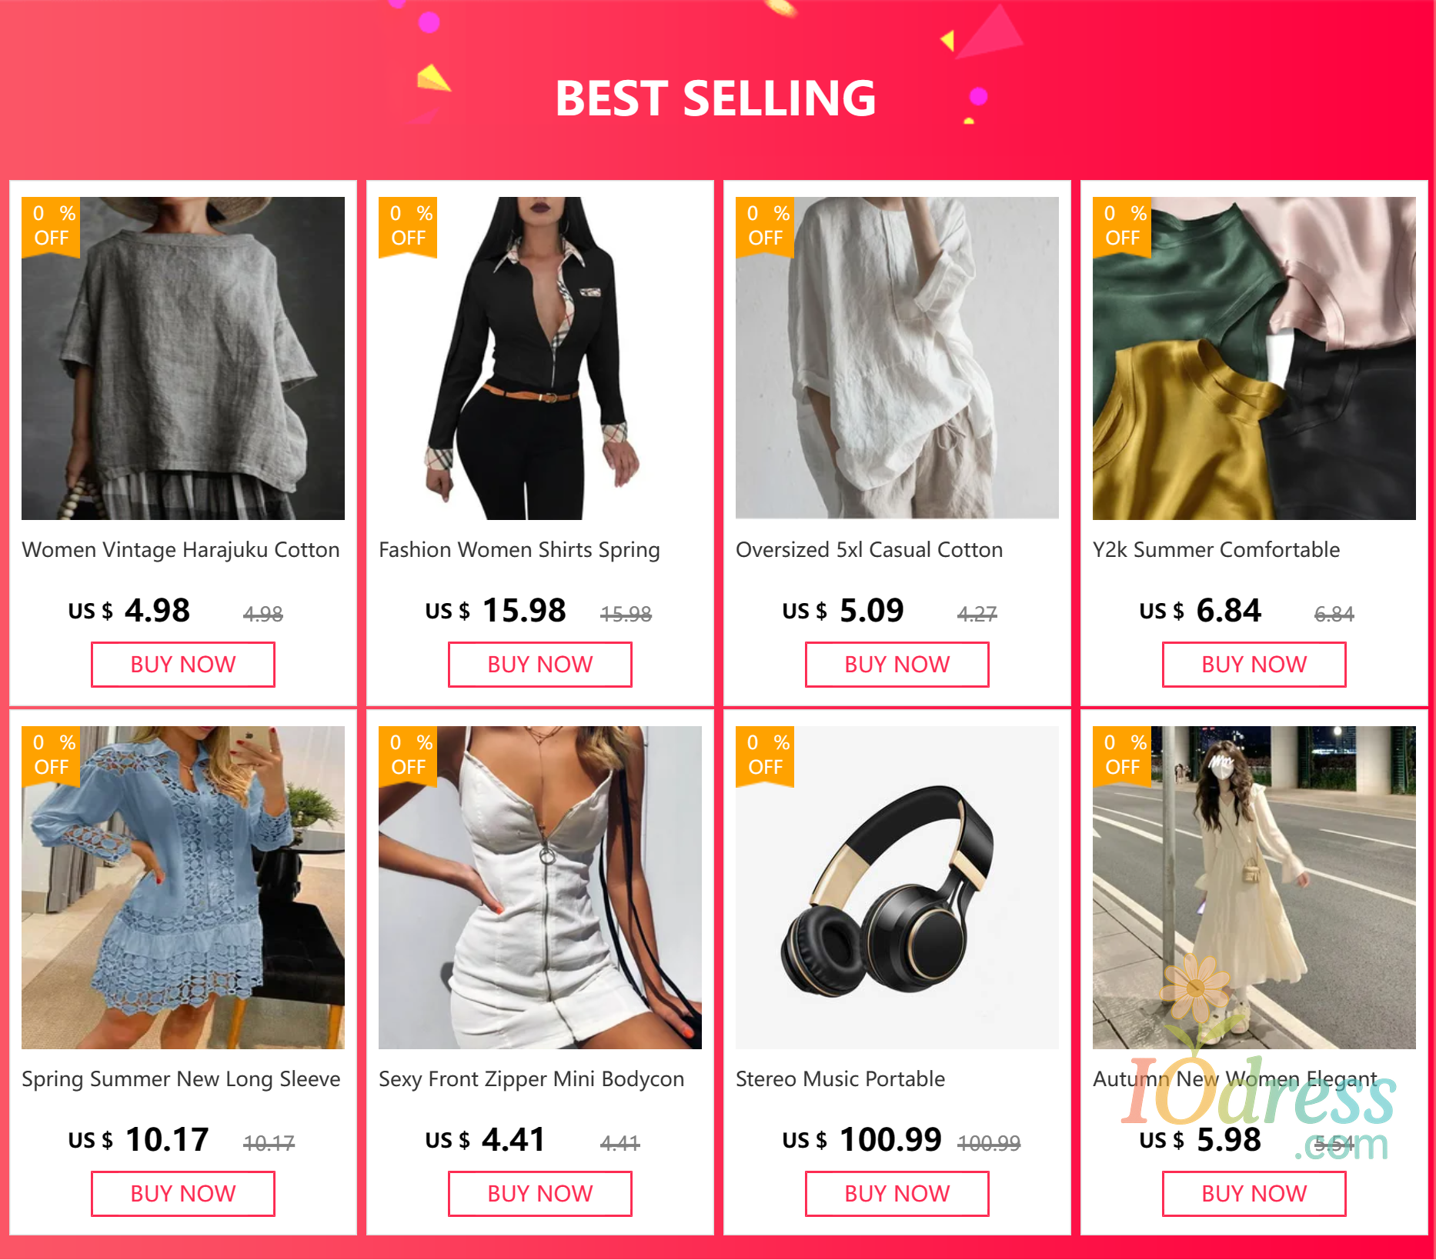Open the cream long dress street photo
Viewport: 1436px width, 1260px height.
click(x=1254, y=888)
